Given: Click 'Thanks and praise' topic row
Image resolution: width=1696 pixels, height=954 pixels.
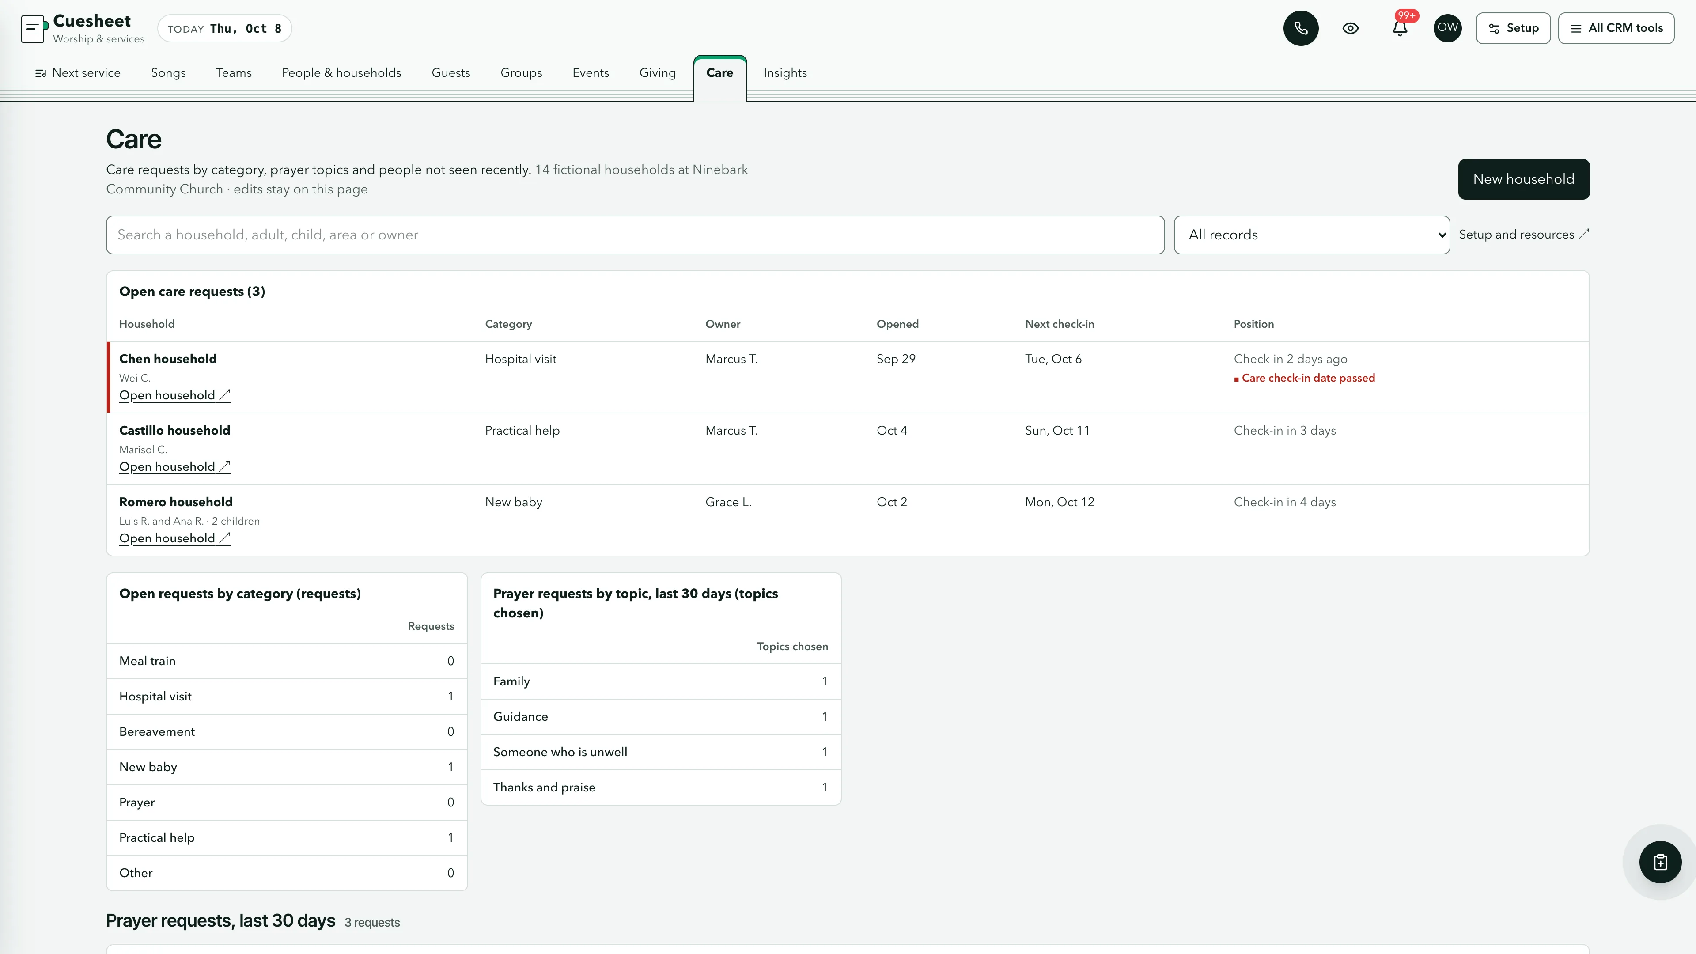Looking at the screenshot, I should tap(660, 787).
